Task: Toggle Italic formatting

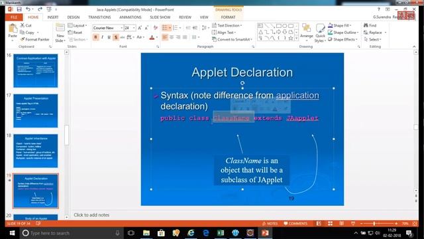Action: coord(102,37)
